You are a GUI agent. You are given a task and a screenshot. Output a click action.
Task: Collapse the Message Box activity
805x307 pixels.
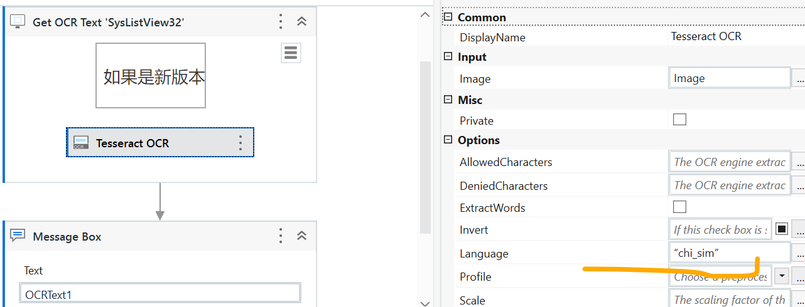(x=301, y=236)
